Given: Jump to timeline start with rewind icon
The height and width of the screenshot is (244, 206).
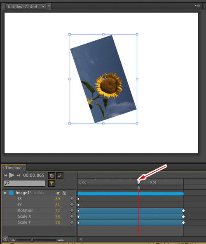Looking at the screenshot, I should 5,176.
